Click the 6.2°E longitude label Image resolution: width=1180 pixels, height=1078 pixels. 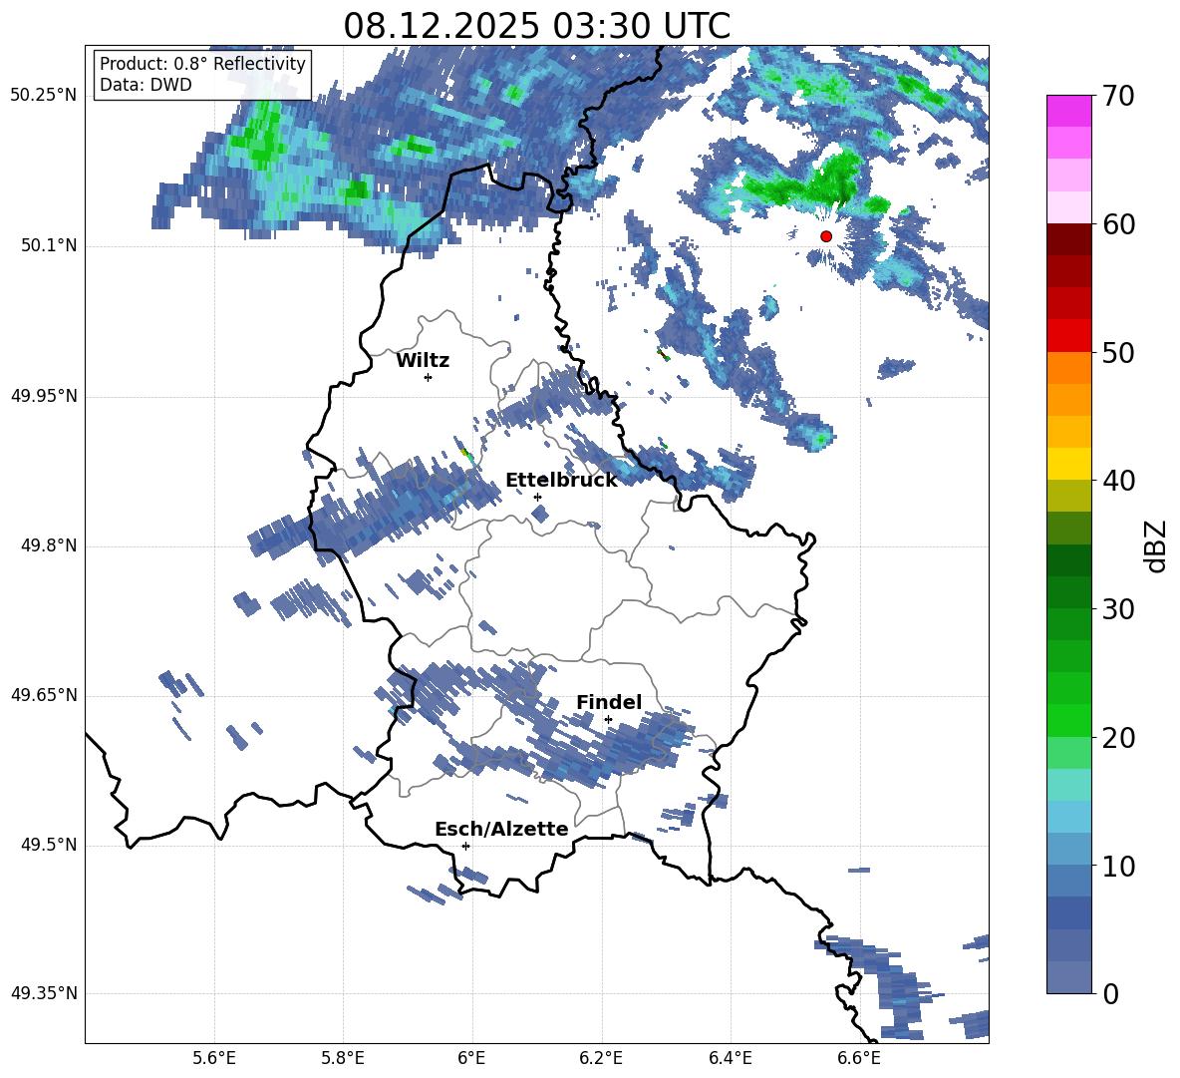tap(601, 1058)
